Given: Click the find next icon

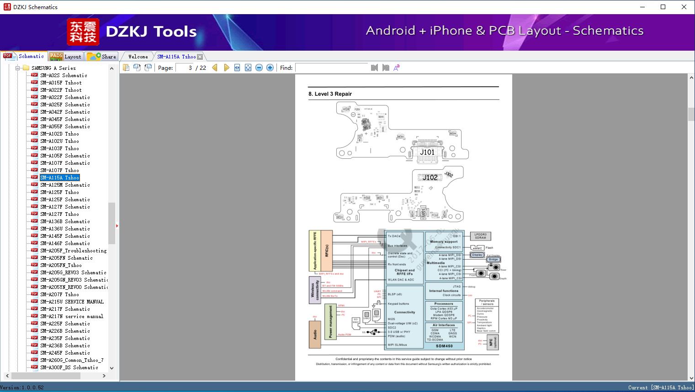Looking at the screenshot, I should point(386,68).
